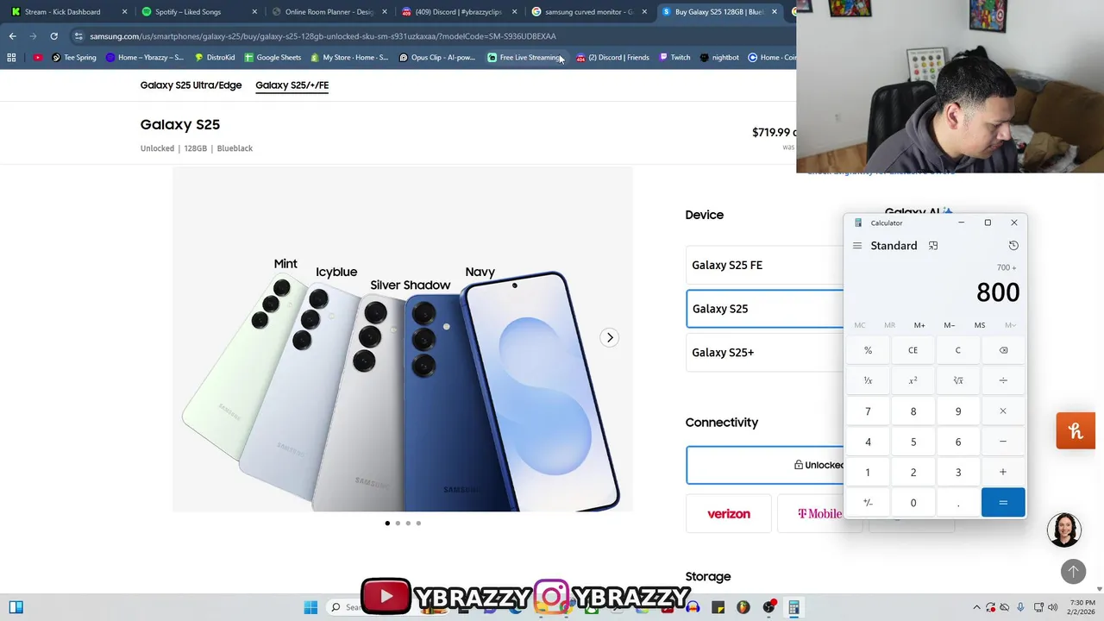The width and height of the screenshot is (1104, 621).
Task: Open Sticky Notes from the taskbar
Action: click(718, 607)
